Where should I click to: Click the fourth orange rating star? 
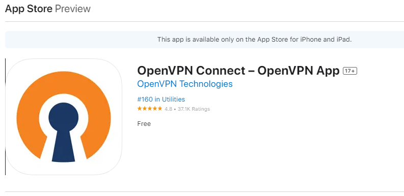(x=155, y=109)
